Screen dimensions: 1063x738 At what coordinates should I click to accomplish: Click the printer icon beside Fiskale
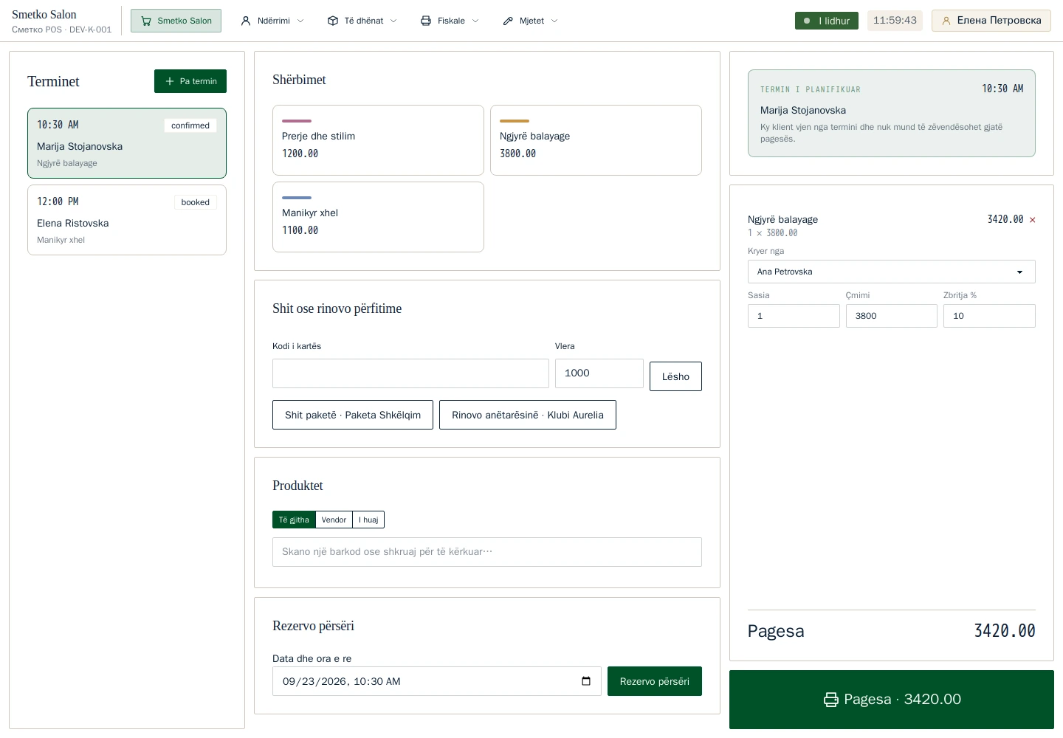(x=426, y=21)
